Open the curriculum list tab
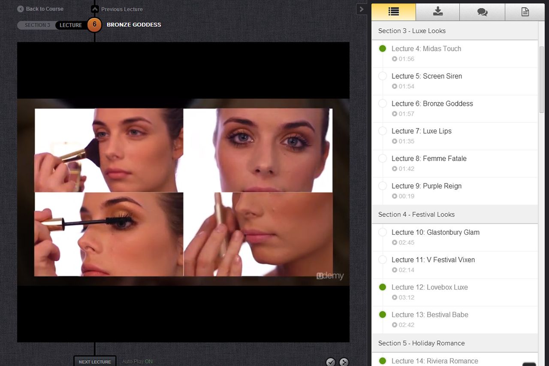Image resolution: width=549 pixels, height=366 pixels. (x=393, y=12)
